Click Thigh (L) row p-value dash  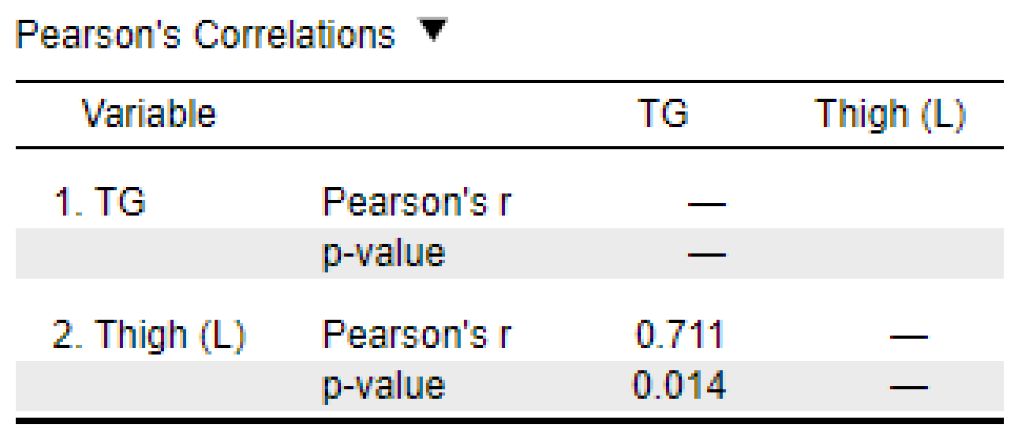(908, 388)
